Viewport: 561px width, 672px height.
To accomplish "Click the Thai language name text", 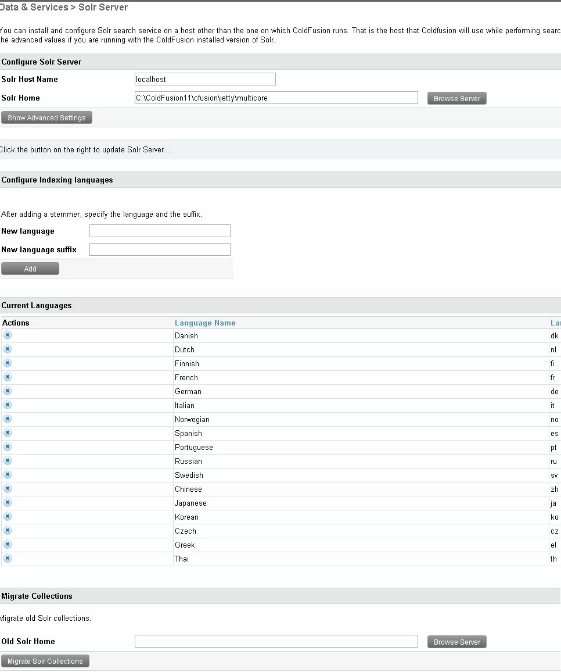I will coord(182,559).
